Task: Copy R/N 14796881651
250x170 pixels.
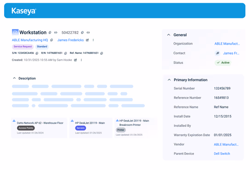Action: [66, 53]
